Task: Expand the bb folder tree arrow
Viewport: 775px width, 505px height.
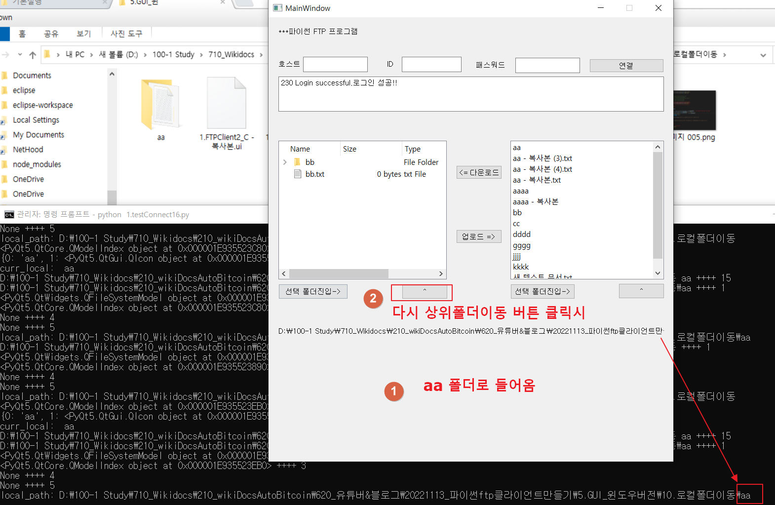Action: tap(285, 162)
